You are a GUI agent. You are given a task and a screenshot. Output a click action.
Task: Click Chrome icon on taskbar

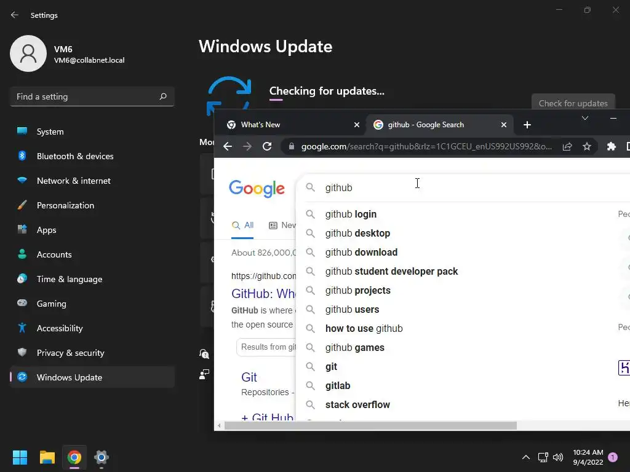pos(74,457)
